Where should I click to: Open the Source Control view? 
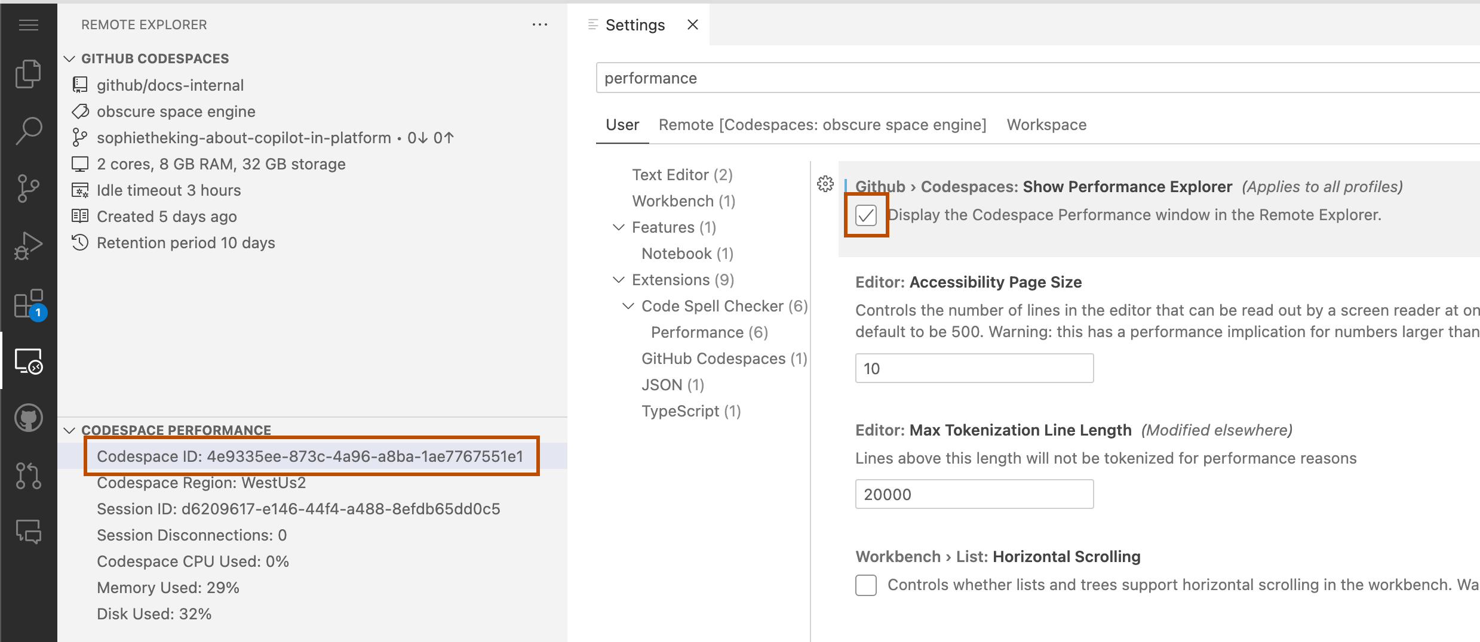[x=28, y=186]
